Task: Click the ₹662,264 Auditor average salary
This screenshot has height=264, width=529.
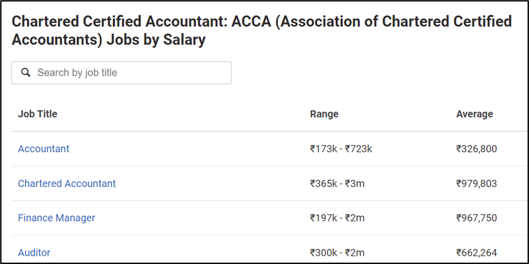Action: click(476, 253)
